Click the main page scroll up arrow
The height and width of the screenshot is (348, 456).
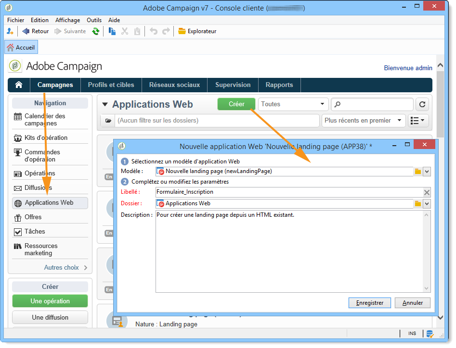(x=440, y=65)
